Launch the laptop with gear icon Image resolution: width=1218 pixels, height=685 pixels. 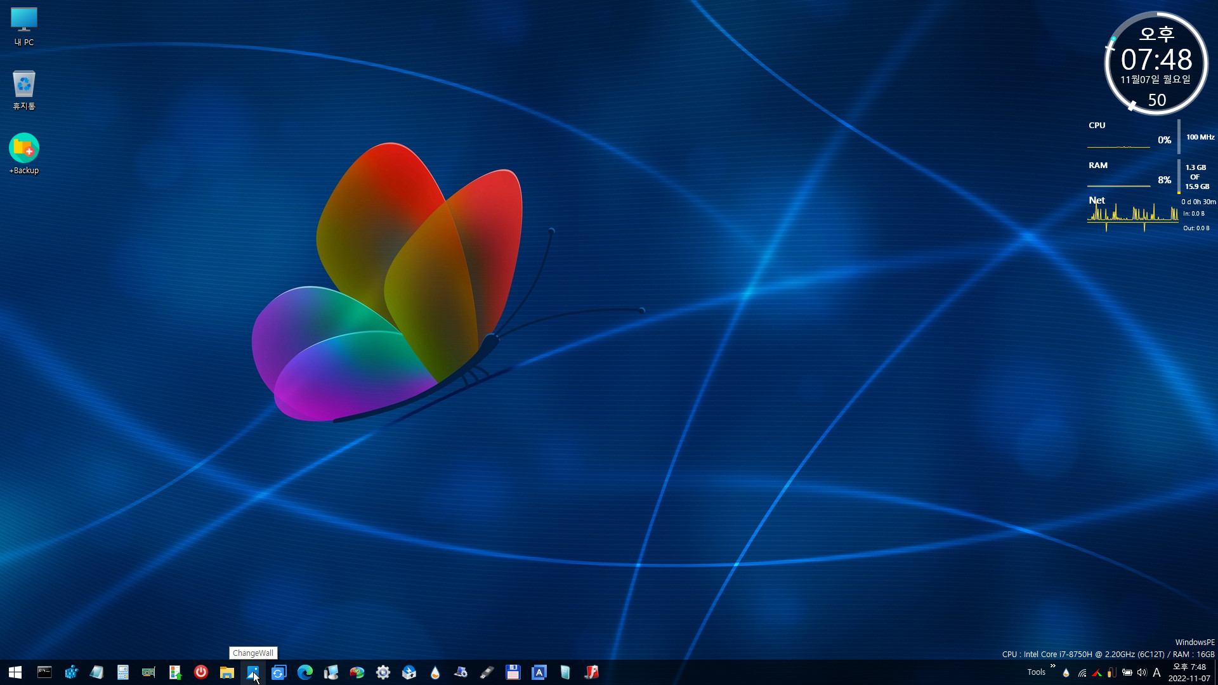pyautogui.click(x=461, y=672)
